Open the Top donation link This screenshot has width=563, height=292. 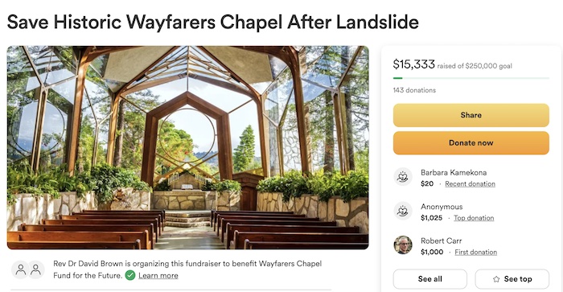pyautogui.click(x=474, y=218)
